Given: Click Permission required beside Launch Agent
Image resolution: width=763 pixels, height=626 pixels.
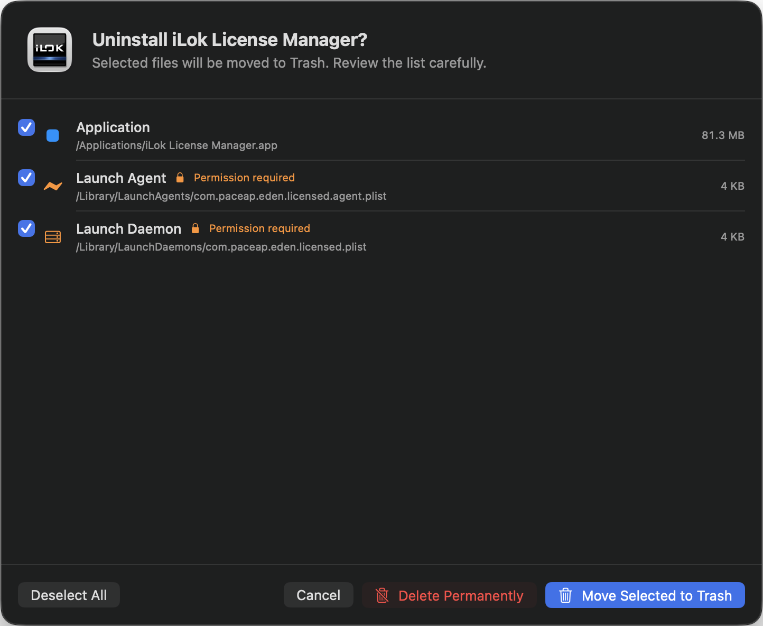Looking at the screenshot, I should [x=244, y=178].
